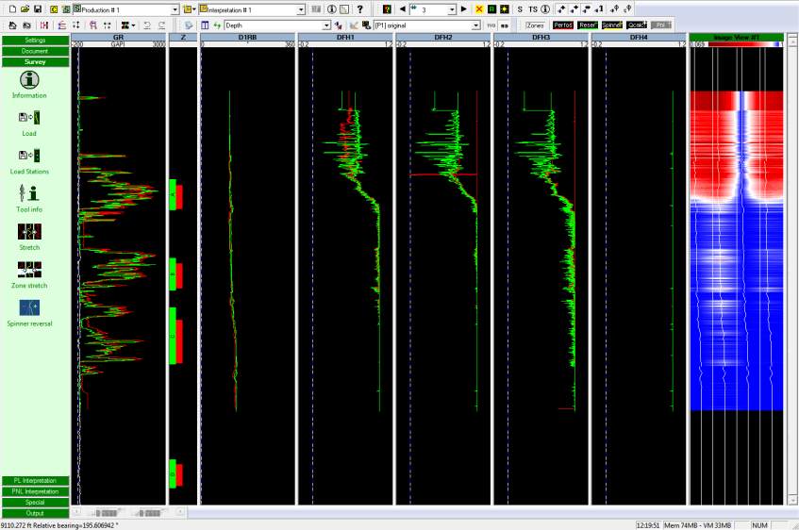Click the yellow C toolbar icon
This screenshot has width=799, height=530.
pyautogui.click(x=54, y=9)
